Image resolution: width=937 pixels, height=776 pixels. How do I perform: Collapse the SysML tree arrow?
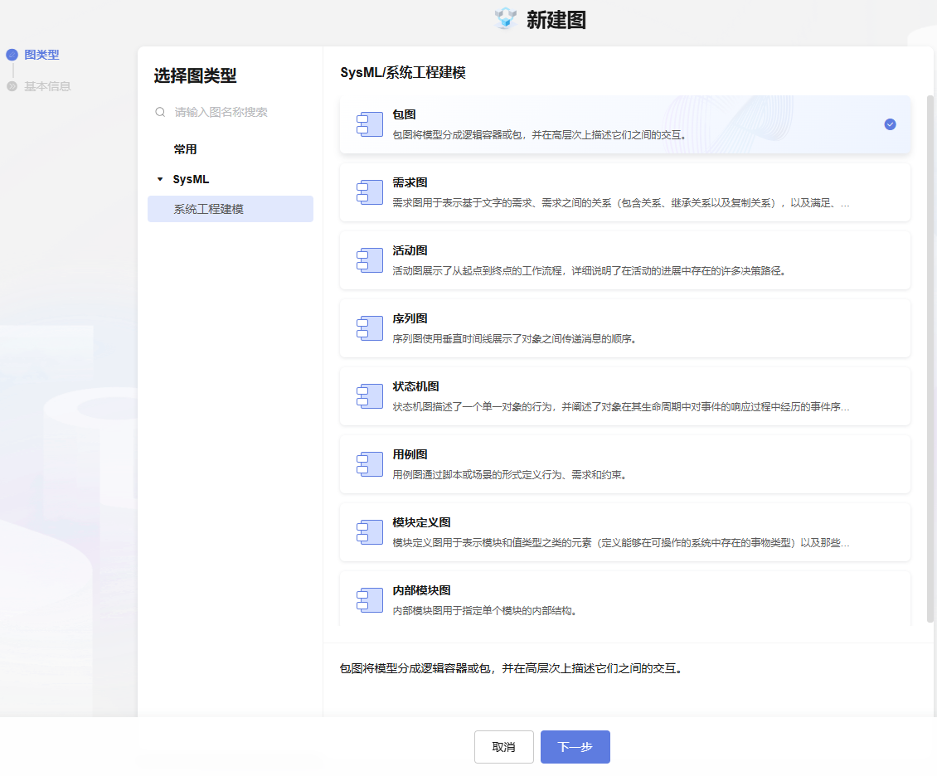tap(159, 179)
